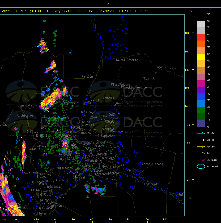The height and width of the screenshot is (223, 221).
Task: Click the pink bip arrow legend icon
Action: 201,153
